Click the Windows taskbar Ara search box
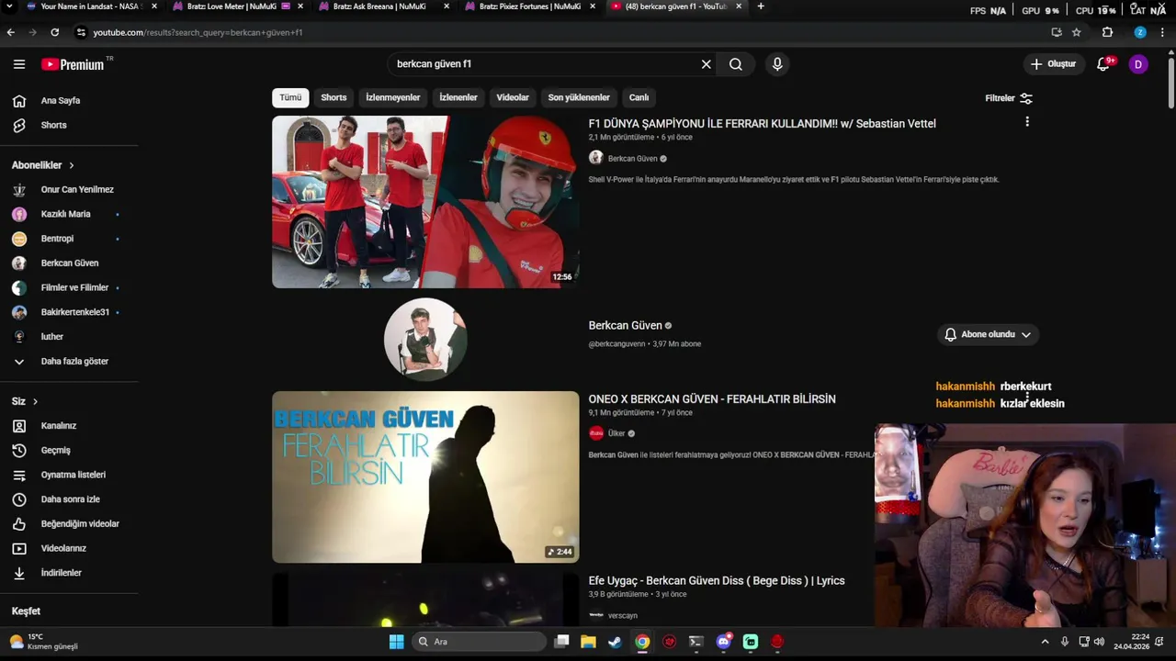 tap(478, 642)
